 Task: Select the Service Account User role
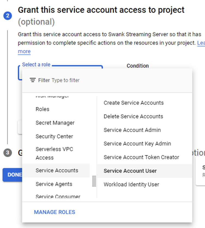pyautogui.click(x=130, y=171)
